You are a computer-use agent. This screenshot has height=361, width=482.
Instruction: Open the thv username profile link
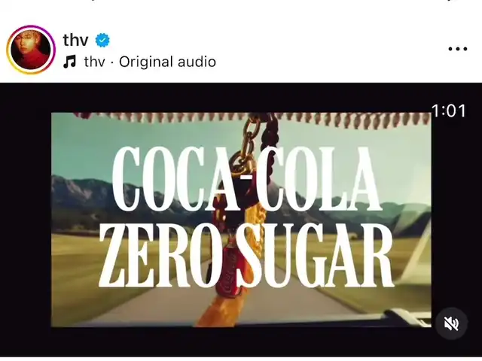click(75, 40)
